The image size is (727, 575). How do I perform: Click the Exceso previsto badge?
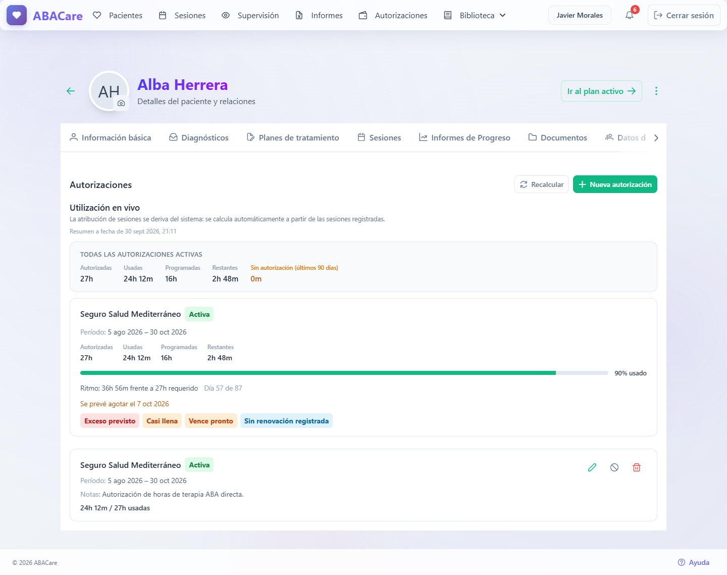(110, 421)
